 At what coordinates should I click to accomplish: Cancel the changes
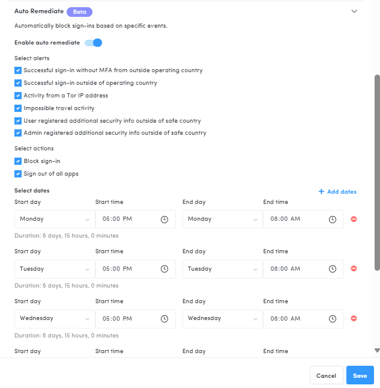pos(326,375)
